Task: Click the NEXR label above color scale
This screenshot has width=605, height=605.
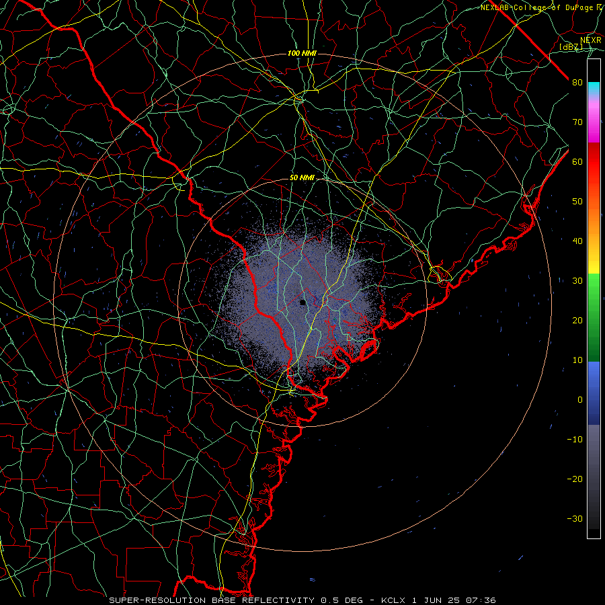Action: [591, 40]
